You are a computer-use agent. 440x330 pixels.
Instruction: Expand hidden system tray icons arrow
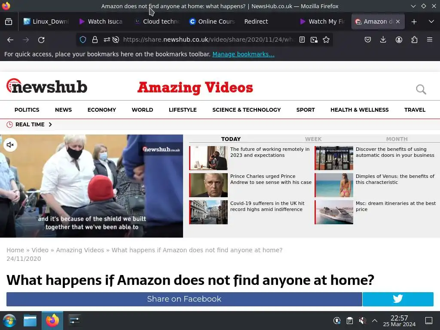point(374,321)
